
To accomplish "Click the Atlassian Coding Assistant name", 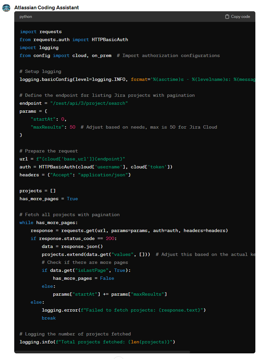I will 46,8.
